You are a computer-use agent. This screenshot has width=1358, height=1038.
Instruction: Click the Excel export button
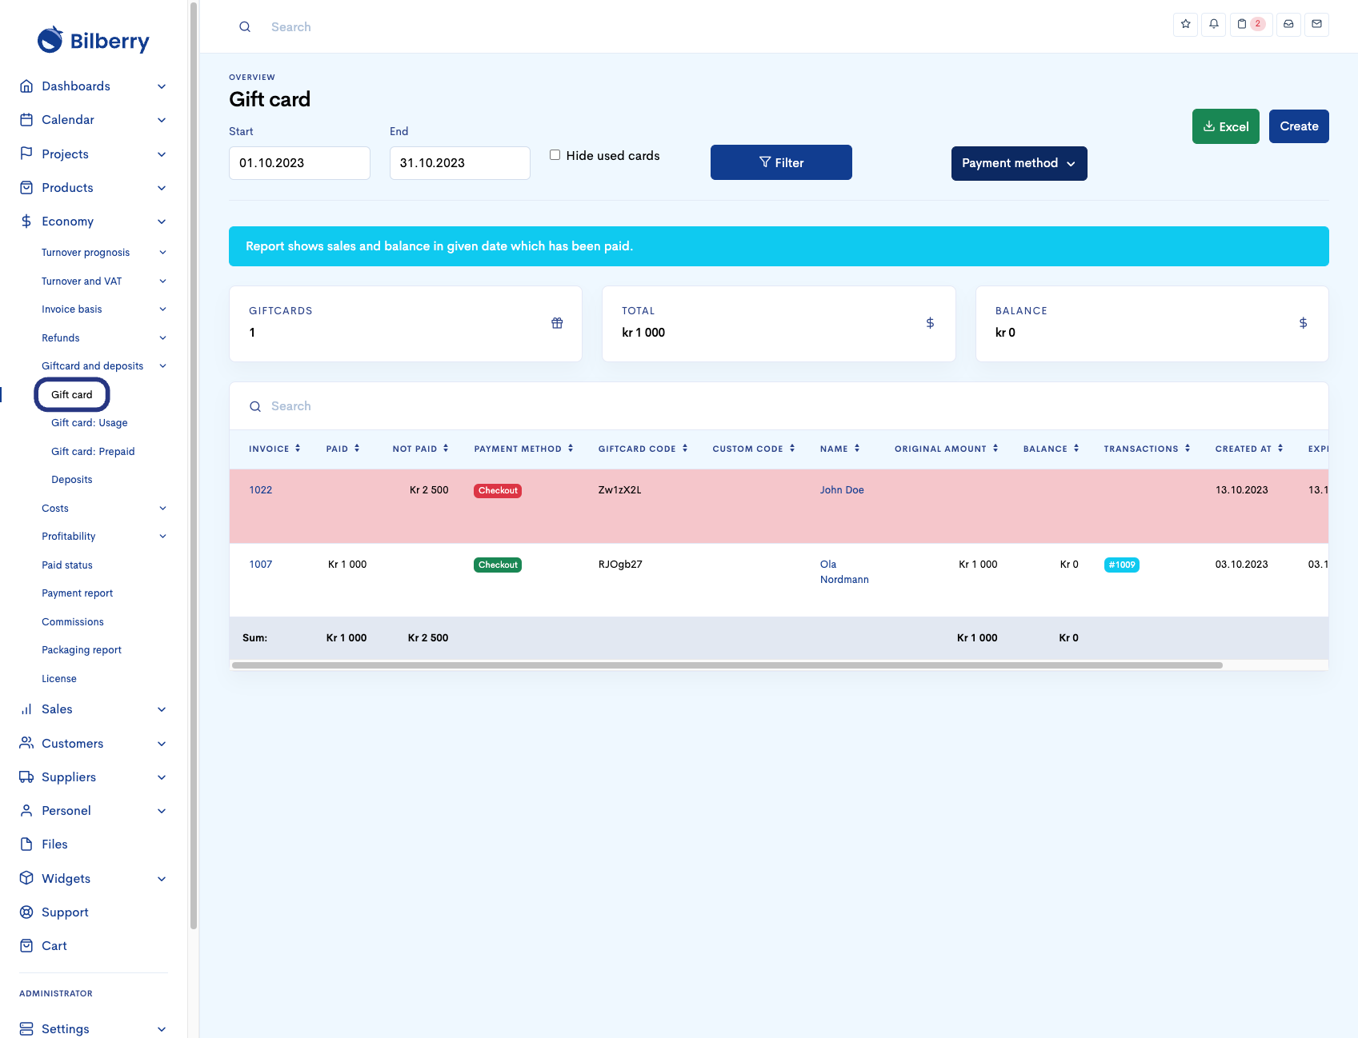1225,126
